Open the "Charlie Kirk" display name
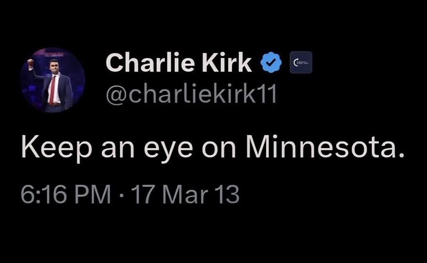427x263 pixels. 179,63
